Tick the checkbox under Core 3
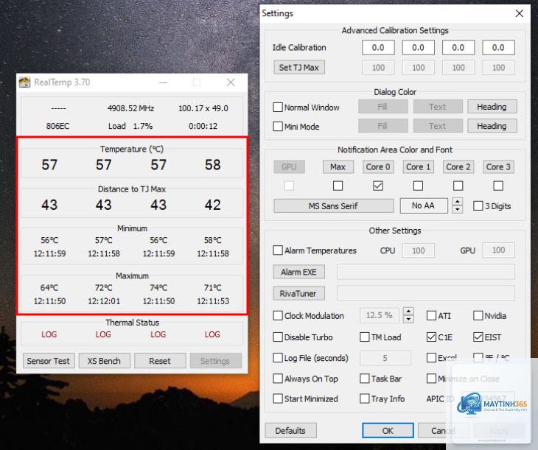The image size is (538, 450). (498, 186)
